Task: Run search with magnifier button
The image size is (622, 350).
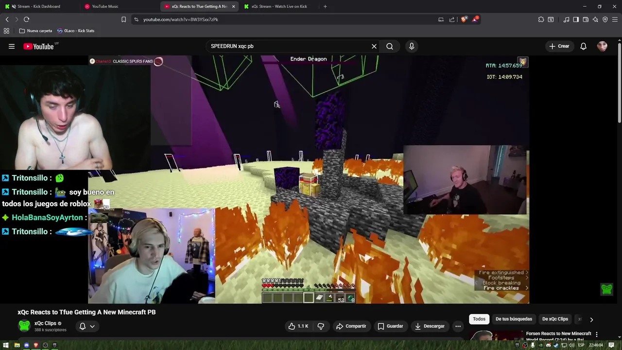Action: [x=390, y=46]
